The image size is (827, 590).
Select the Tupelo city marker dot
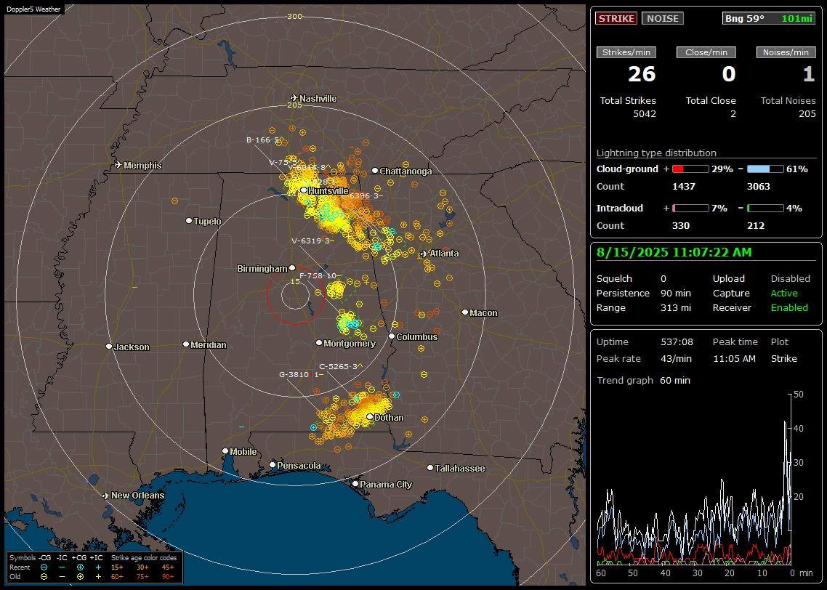coord(189,220)
